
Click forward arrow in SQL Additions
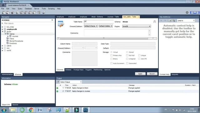click(x=165, y=20)
